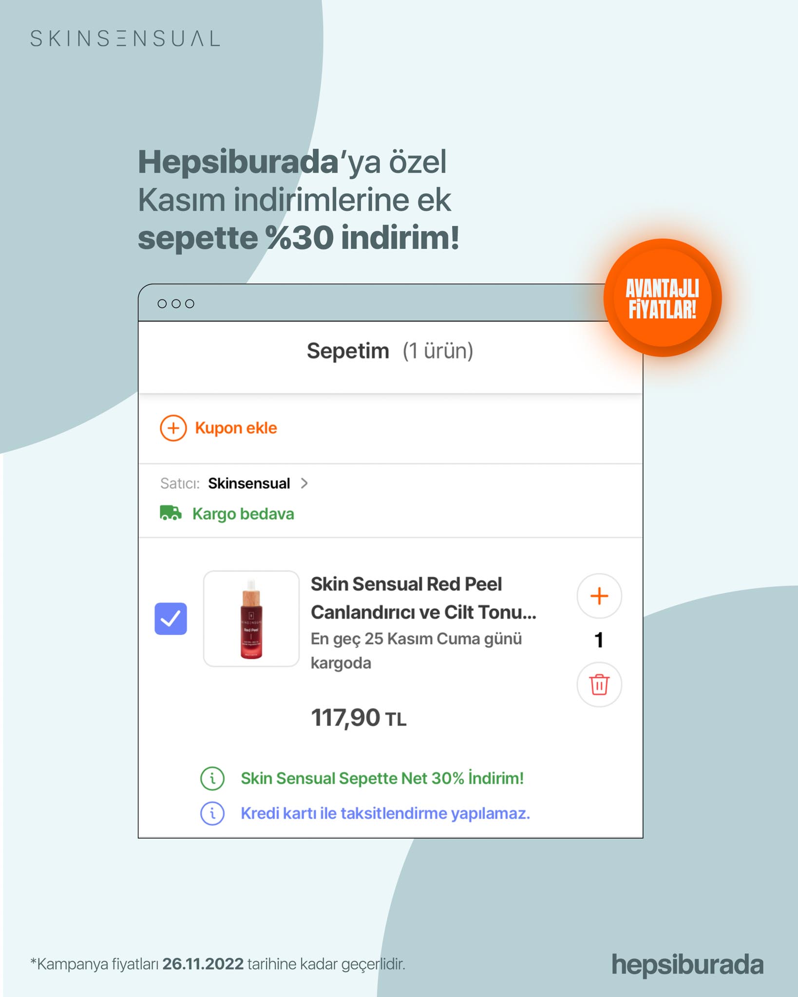The image size is (798, 997).
Task: Click the third window circle dot
Action: pos(190,304)
